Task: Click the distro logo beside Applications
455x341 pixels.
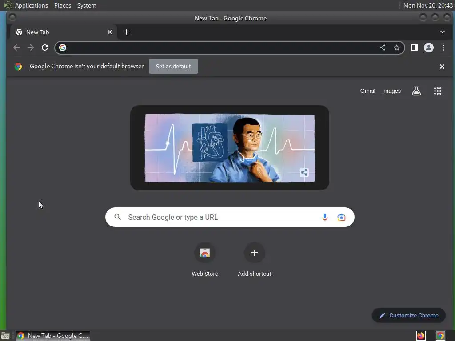Action: 8,5
